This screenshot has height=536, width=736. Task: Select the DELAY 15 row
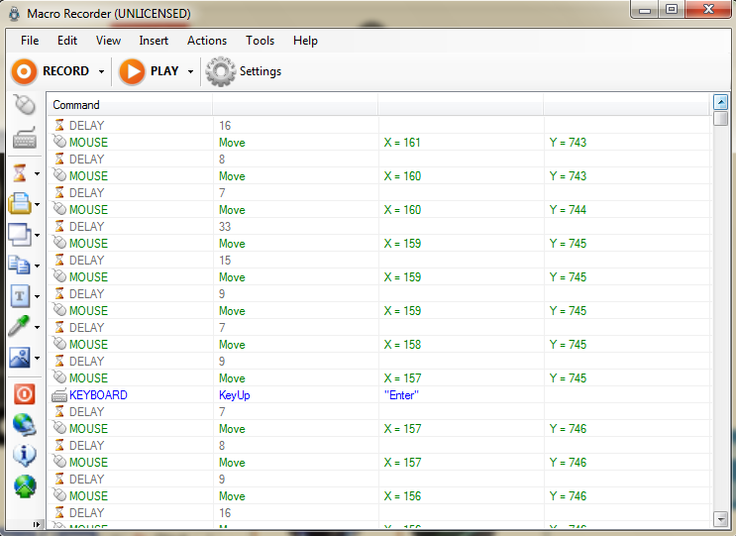tap(379, 261)
